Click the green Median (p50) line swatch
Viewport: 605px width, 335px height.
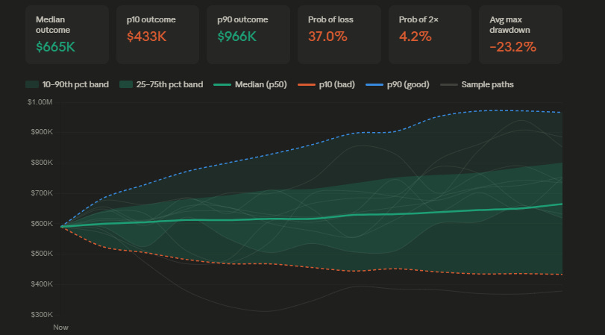(222, 84)
